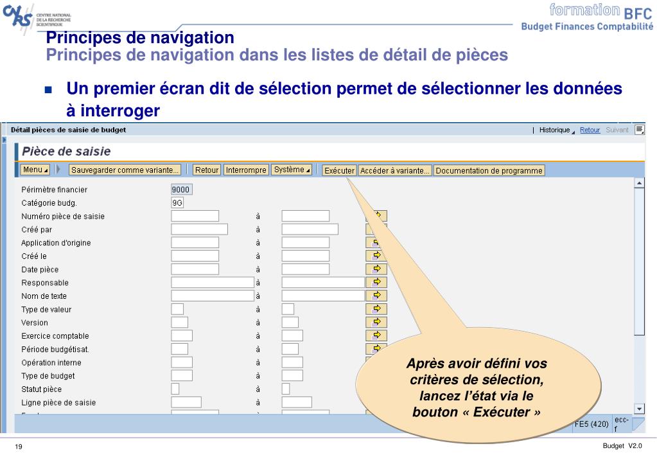Click the Suivant link in the header
Screen dimensions: 657x455
tap(617, 130)
